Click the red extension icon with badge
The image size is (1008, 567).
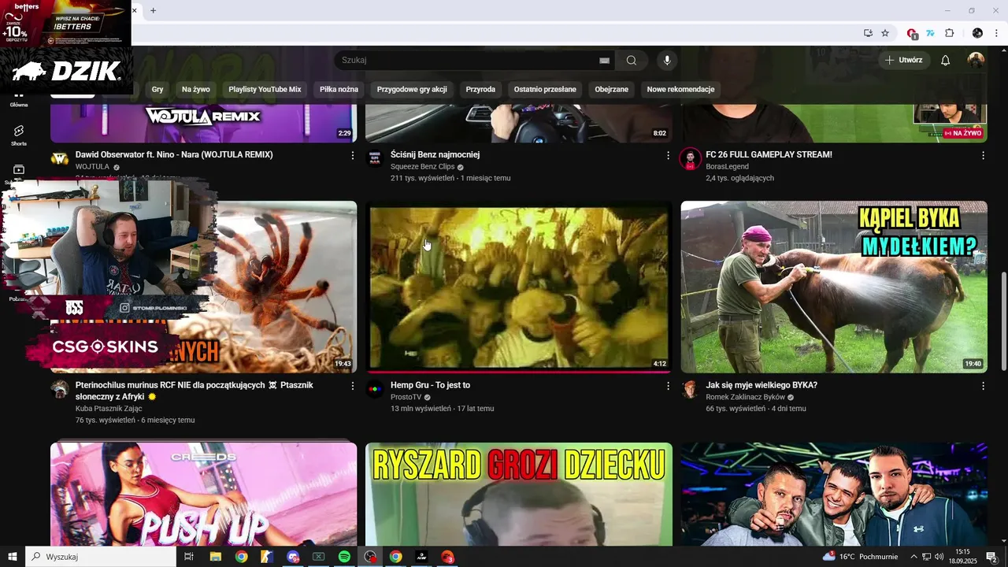pos(912,33)
